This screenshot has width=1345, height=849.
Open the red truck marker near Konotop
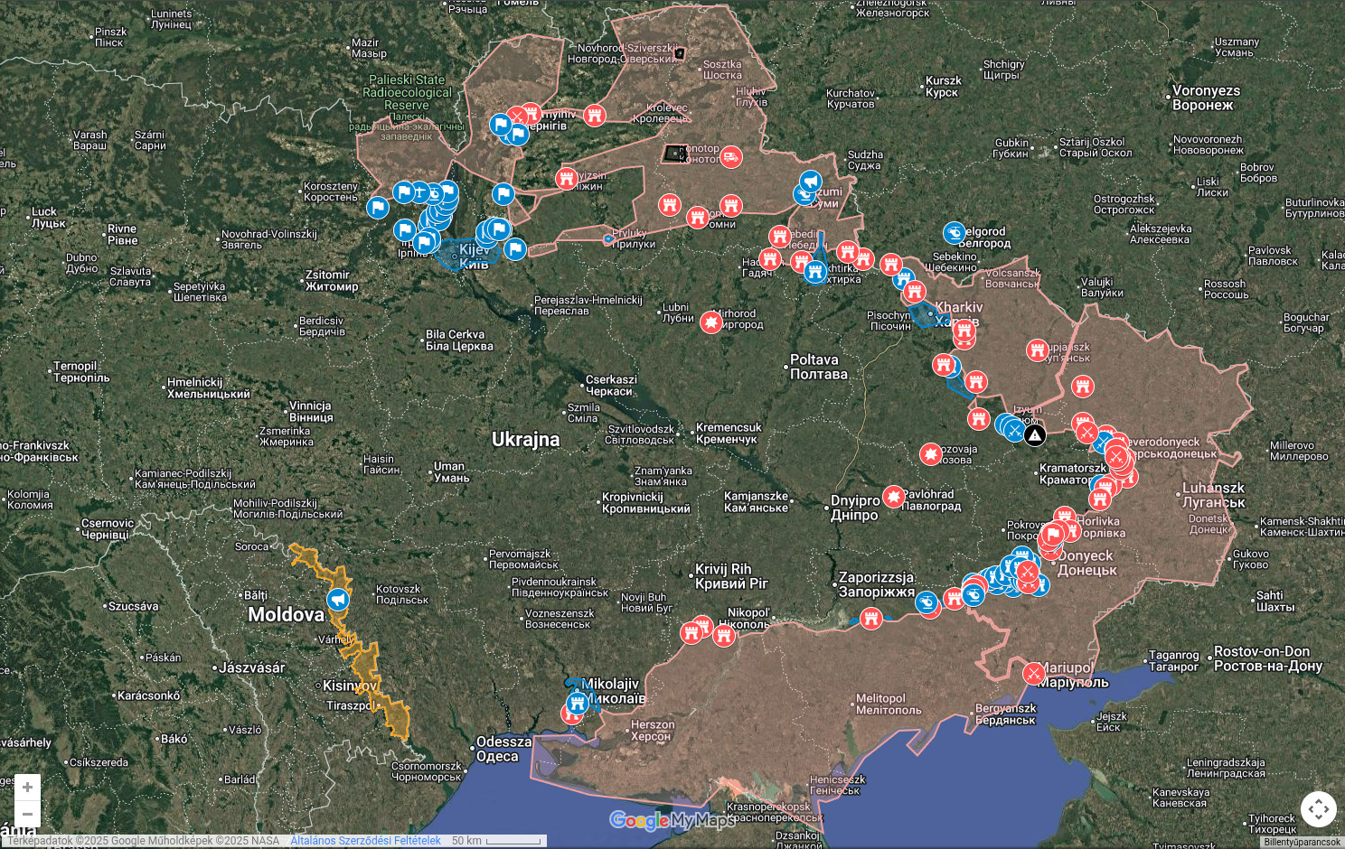click(731, 157)
